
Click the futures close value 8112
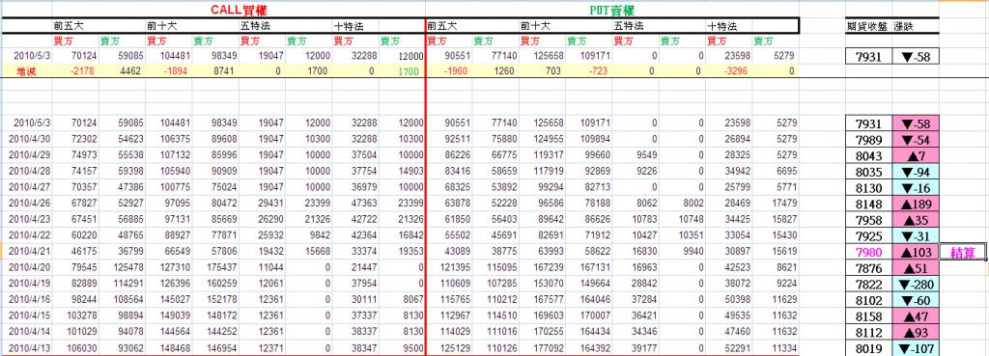click(869, 333)
